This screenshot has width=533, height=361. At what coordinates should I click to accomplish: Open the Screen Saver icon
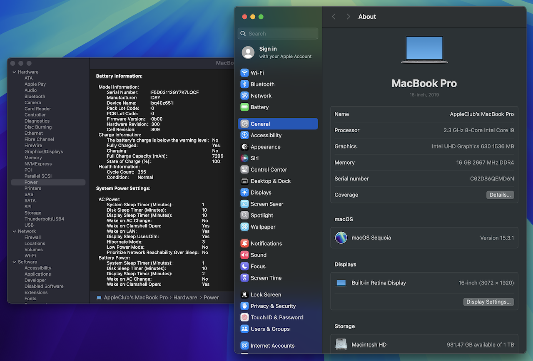[244, 204]
